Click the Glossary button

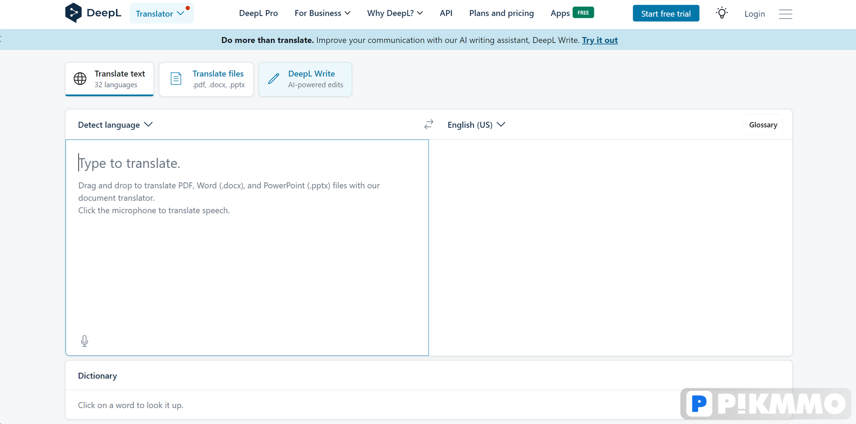763,125
